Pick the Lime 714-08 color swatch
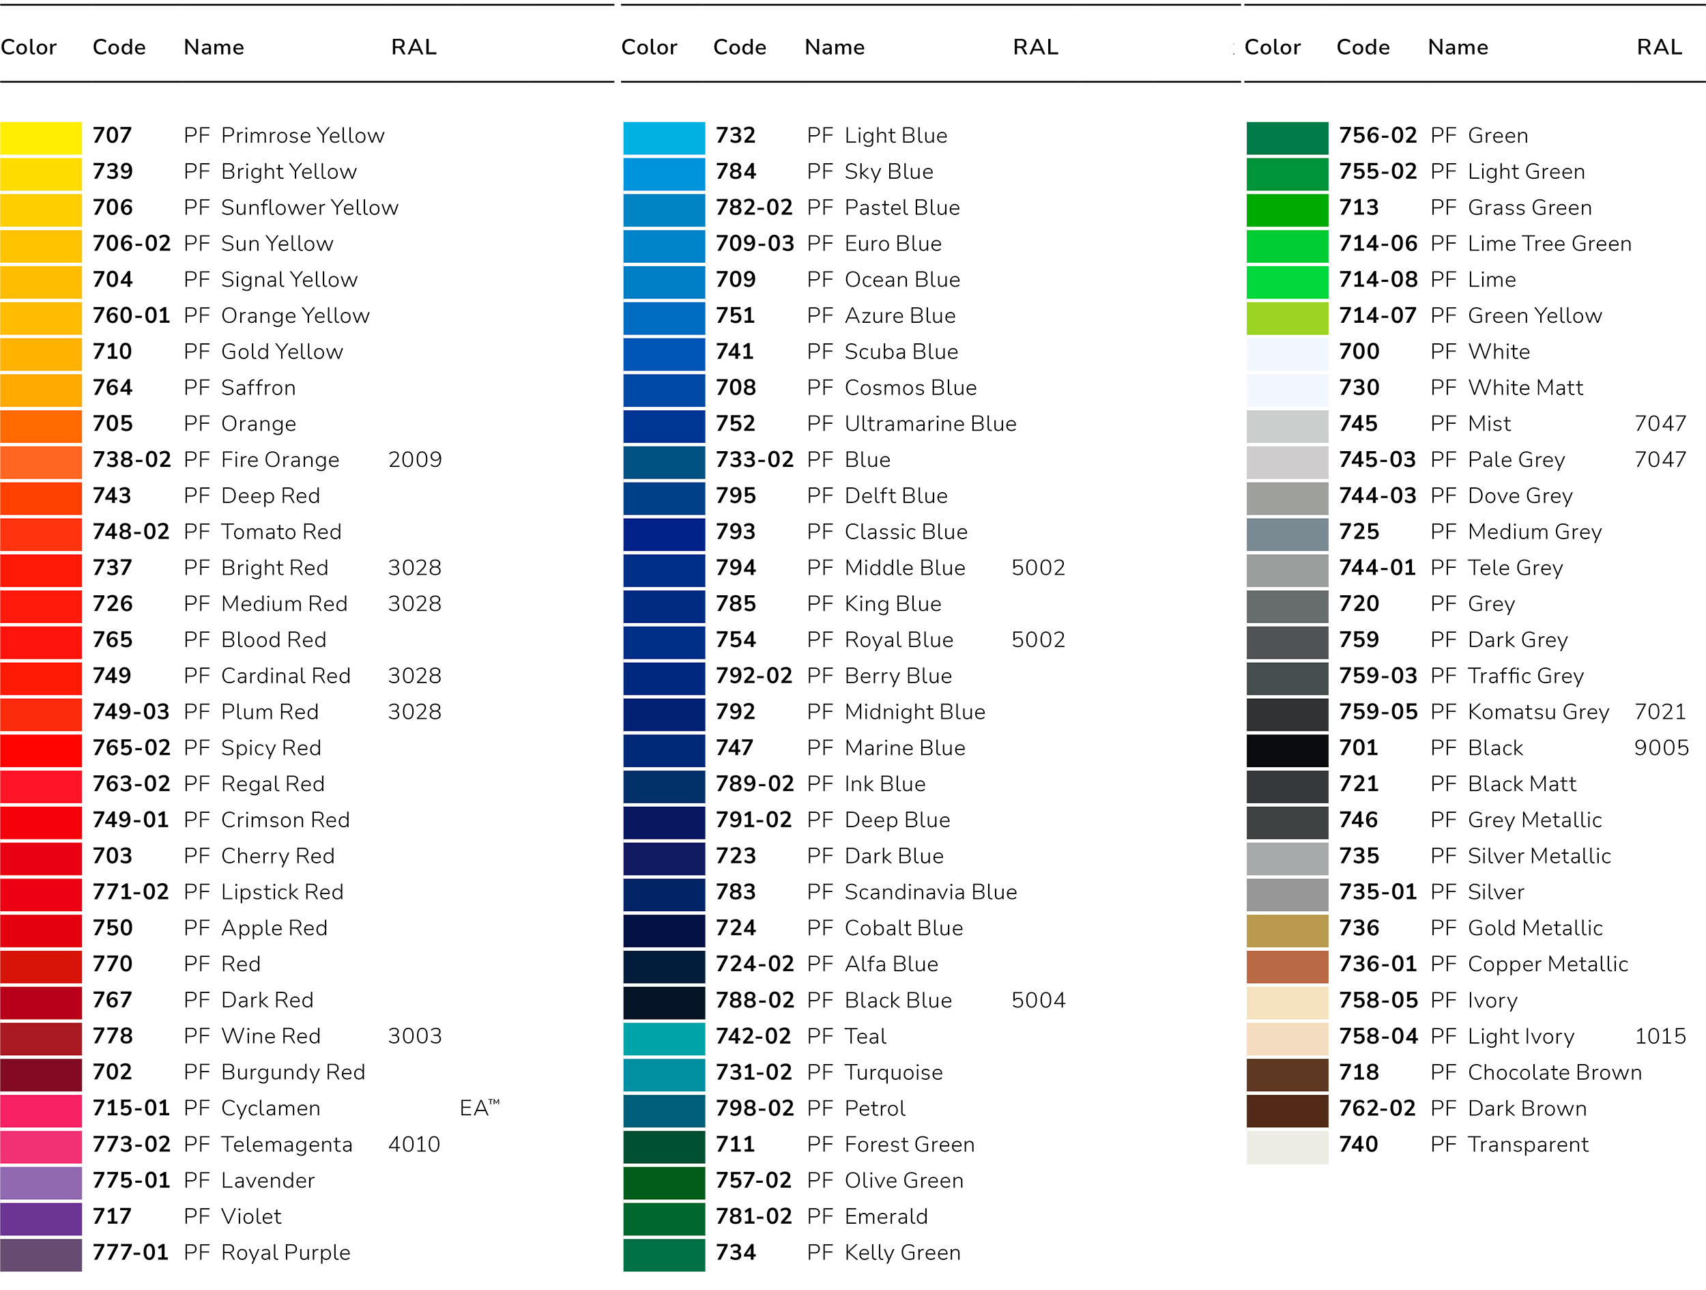The image size is (1706, 1290). (x=1287, y=283)
